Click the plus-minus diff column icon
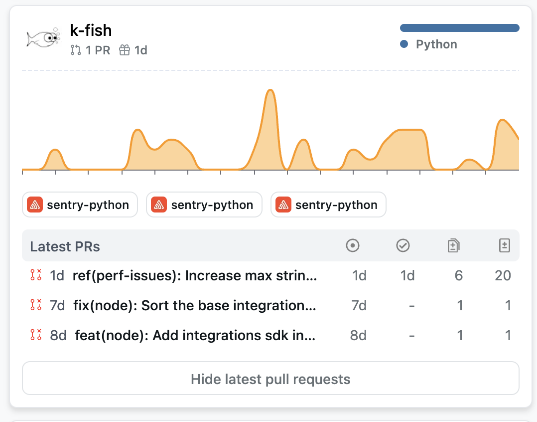 pyautogui.click(x=504, y=245)
